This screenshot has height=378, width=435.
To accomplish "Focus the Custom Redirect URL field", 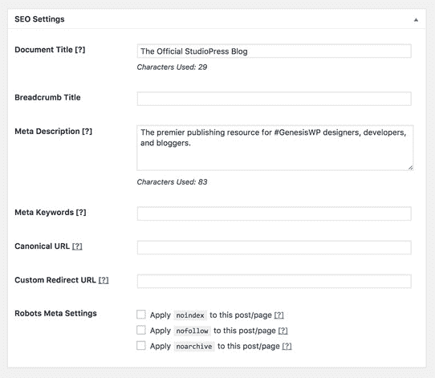I will click(x=274, y=281).
